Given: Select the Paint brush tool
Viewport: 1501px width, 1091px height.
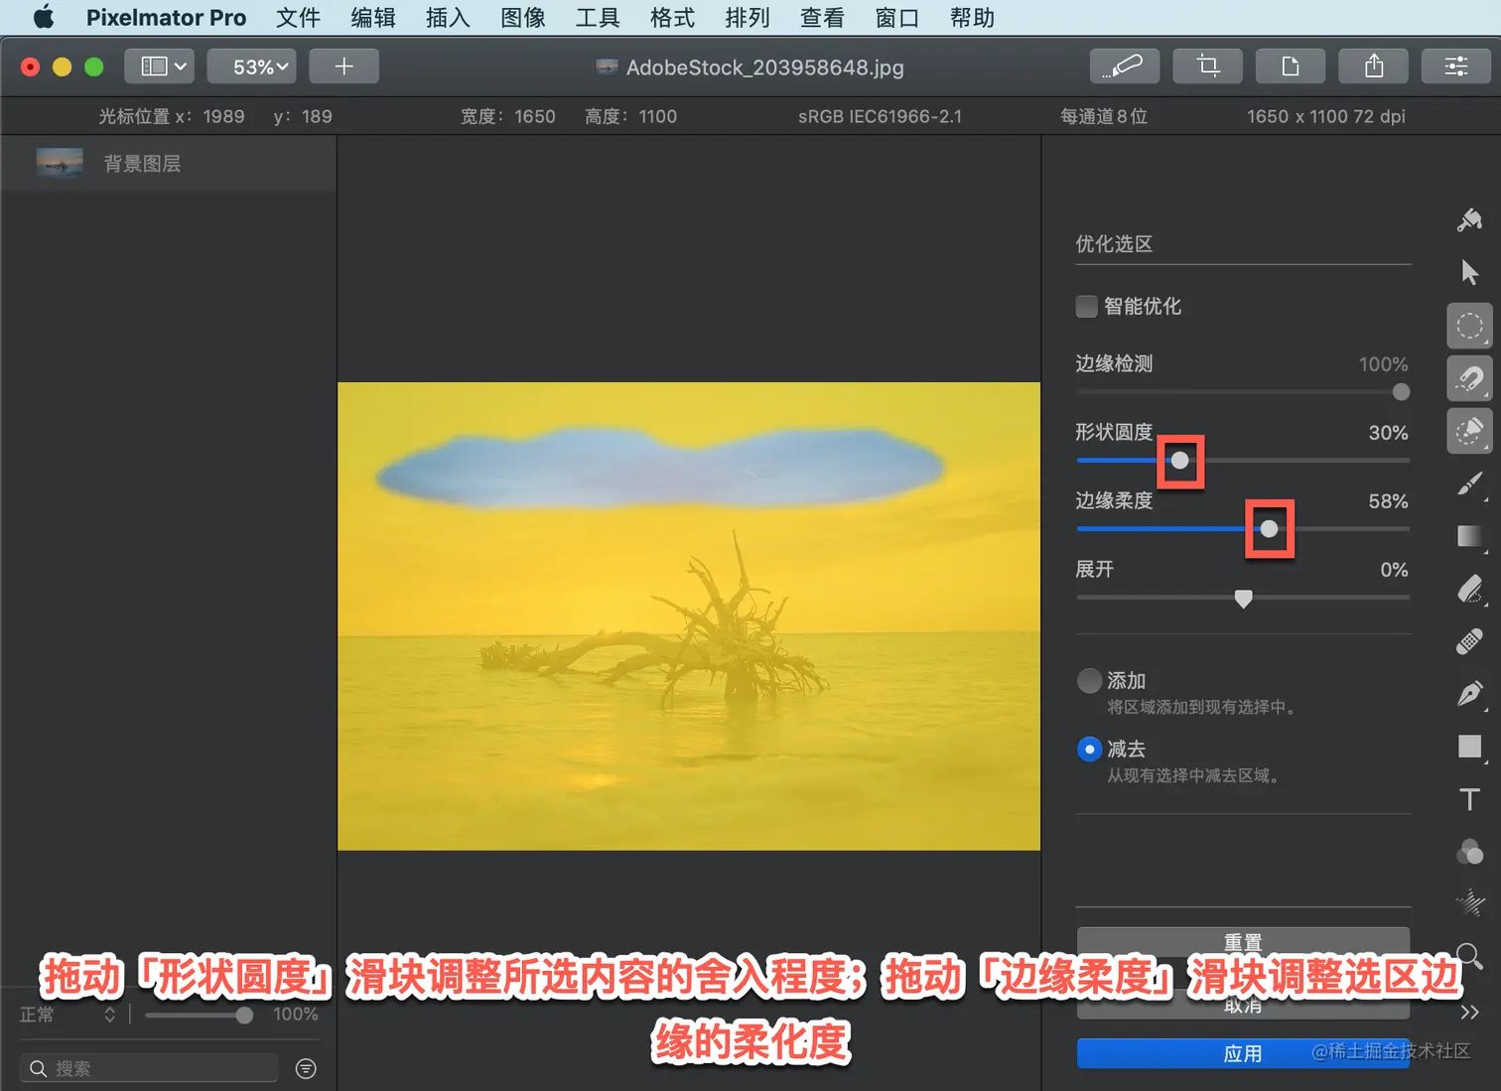Looking at the screenshot, I should tap(1469, 483).
